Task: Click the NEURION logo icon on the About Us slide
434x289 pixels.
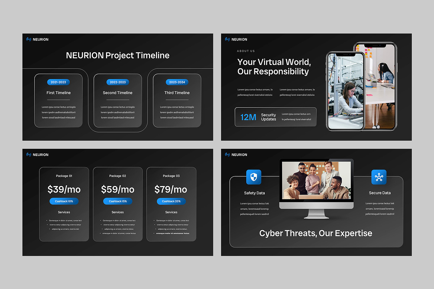Action: click(x=227, y=39)
